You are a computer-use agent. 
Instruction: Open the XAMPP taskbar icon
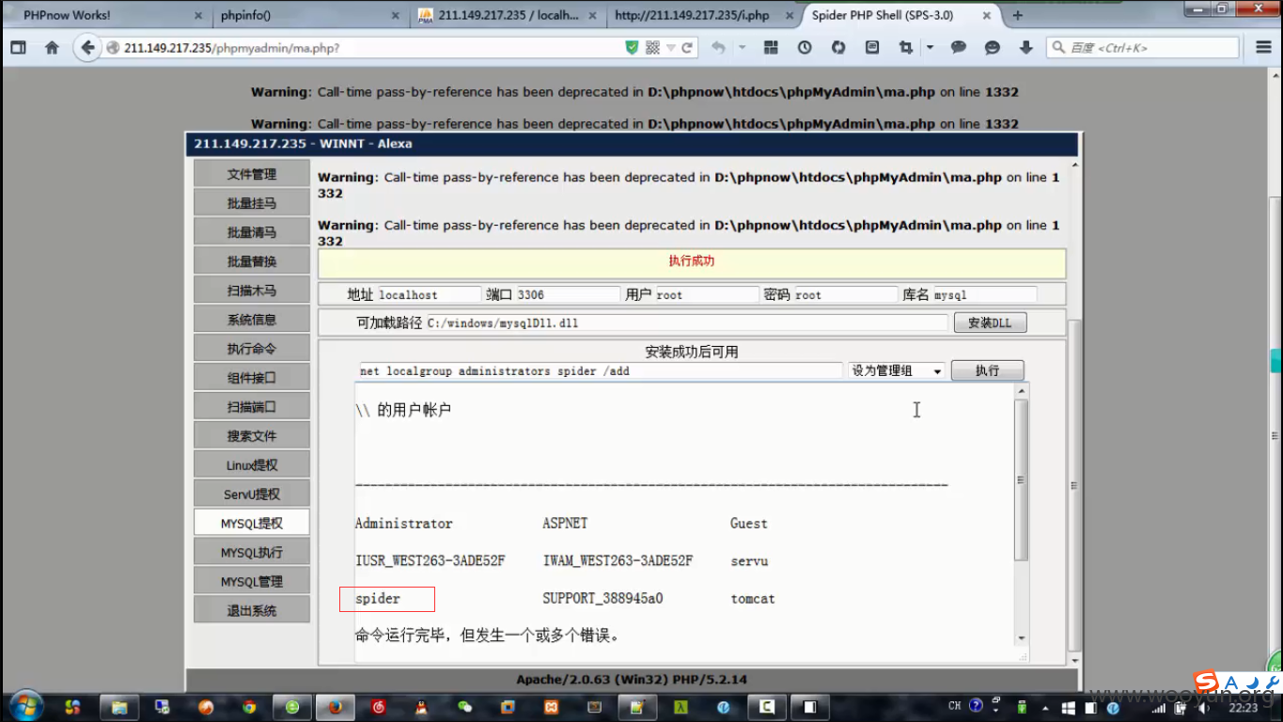click(x=552, y=707)
